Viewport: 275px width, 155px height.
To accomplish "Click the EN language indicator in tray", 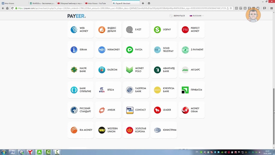I will pos(197,152).
